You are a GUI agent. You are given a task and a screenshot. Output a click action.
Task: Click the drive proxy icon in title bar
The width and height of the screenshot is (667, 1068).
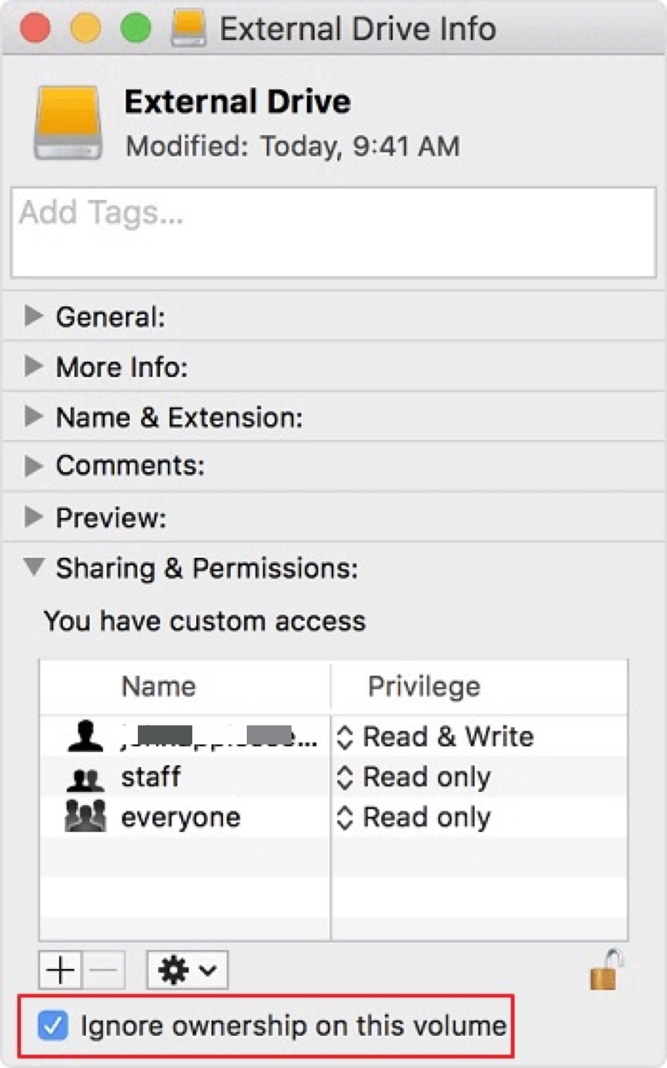(x=188, y=28)
